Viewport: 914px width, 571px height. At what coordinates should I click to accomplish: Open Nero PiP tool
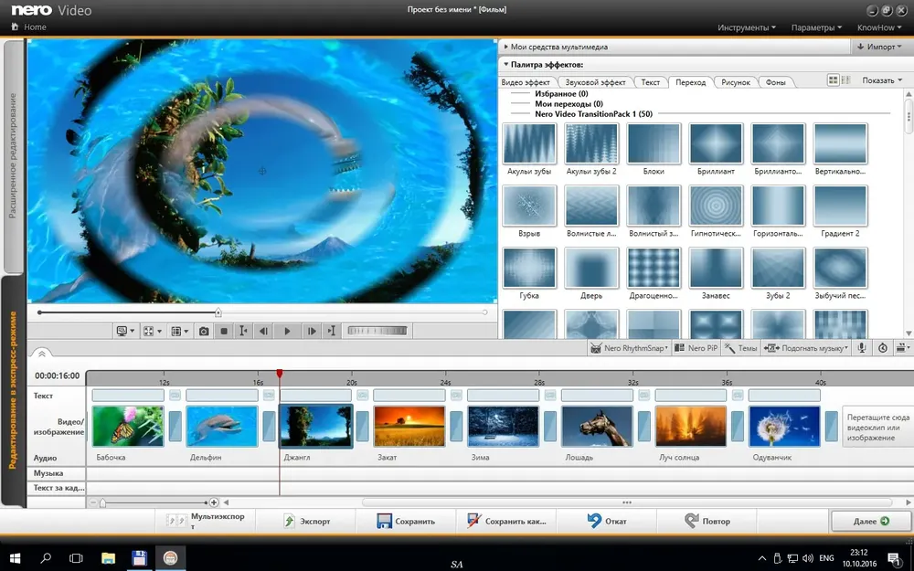tap(696, 348)
